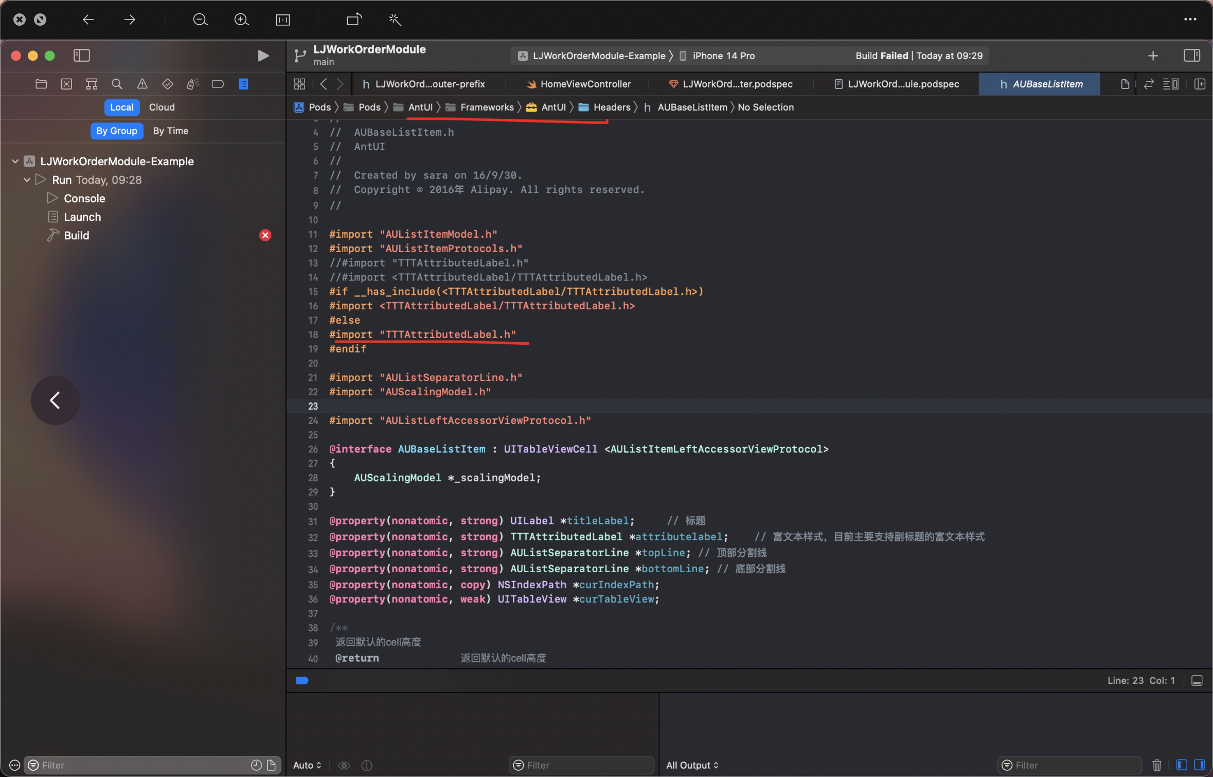1213x777 pixels.
Task: Toggle the right inspector panel
Action: (x=1192, y=56)
